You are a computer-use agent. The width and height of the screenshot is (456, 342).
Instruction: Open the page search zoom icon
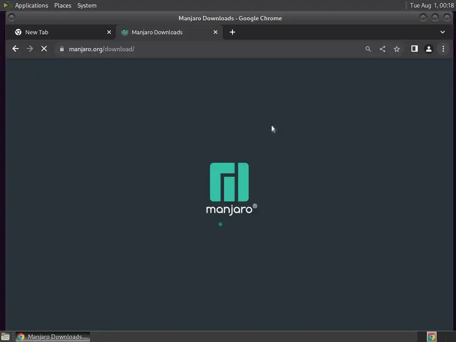368,49
